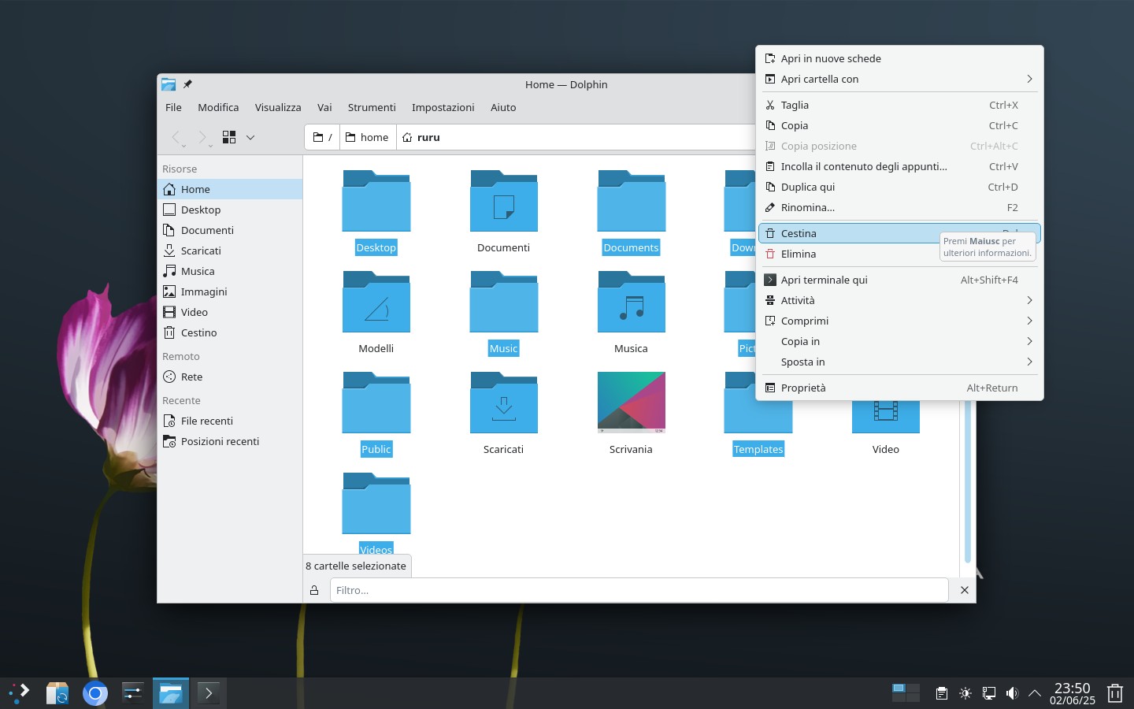The image size is (1134, 709).
Task: Click the lock icon beside the filter field
Action: [x=314, y=590]
